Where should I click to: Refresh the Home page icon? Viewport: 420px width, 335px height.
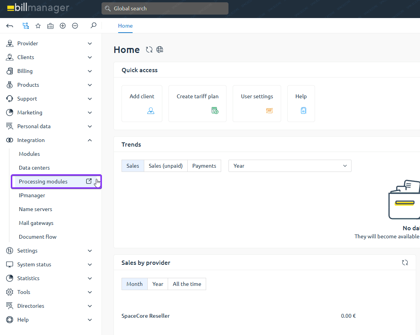[x=149, y=50]
